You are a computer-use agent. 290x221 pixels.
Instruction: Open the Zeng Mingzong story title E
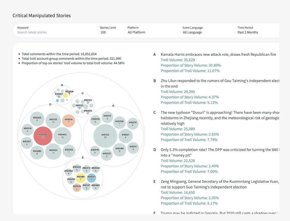point(220,184)
